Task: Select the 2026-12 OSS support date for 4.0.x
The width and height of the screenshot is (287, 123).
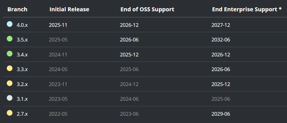Action: tap(129, 25)
